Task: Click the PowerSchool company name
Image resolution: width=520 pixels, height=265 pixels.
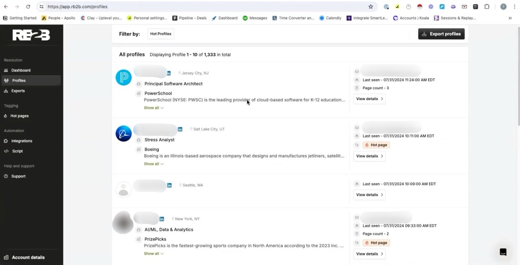Action: click(x=158, y=93)
